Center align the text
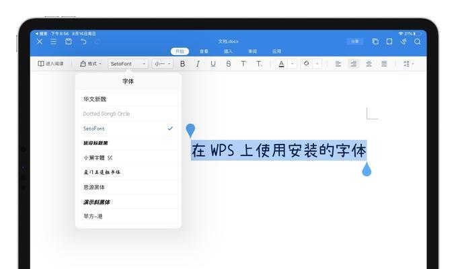This screenshot has height=269, width=456. click(x=369, y=64)
